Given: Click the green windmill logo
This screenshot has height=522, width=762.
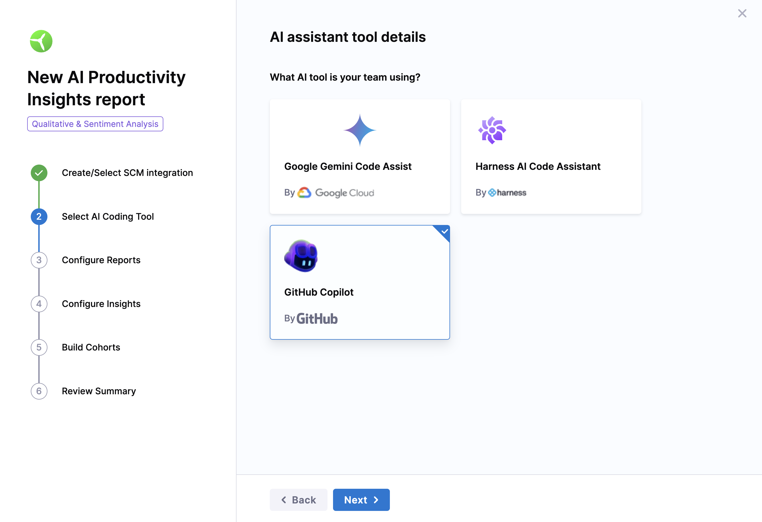Looking at the screenshot, I should [41, 41].
